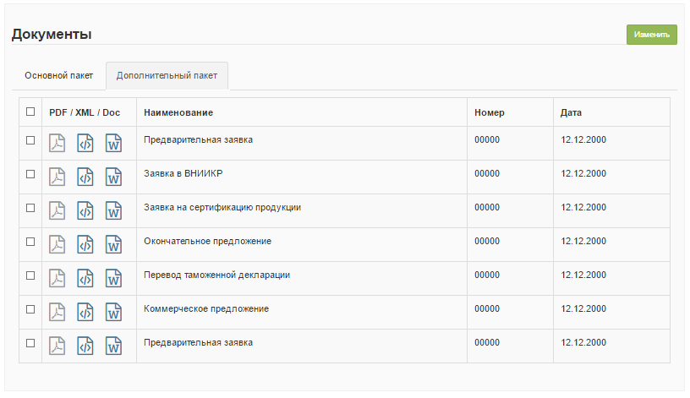
Task: Click the Наименование column header
Action: point(178,112)
